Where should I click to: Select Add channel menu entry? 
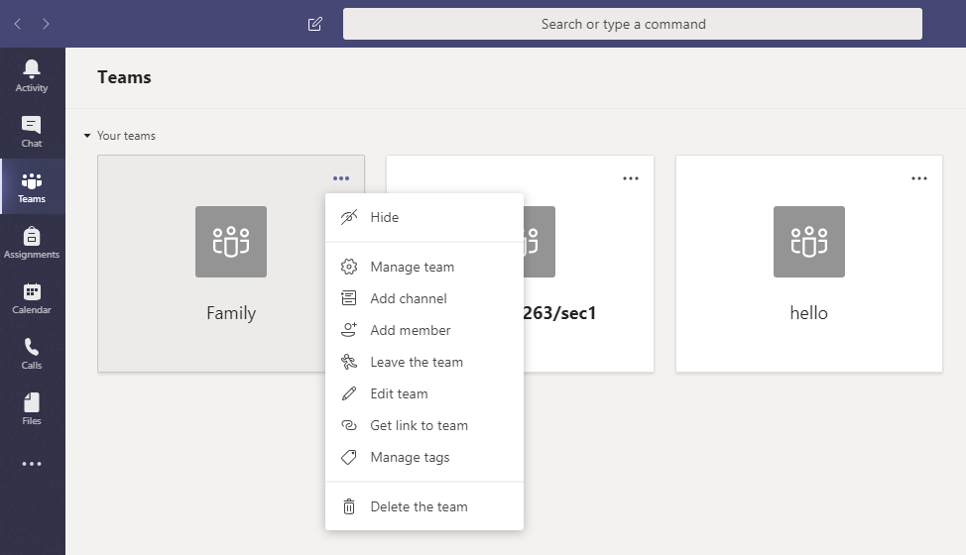pyautogui.click(x=408, y=298)
